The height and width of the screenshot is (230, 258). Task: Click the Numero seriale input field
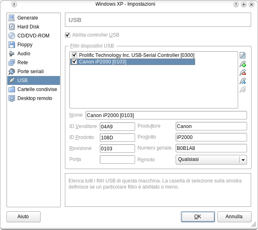tap(211, 149)
